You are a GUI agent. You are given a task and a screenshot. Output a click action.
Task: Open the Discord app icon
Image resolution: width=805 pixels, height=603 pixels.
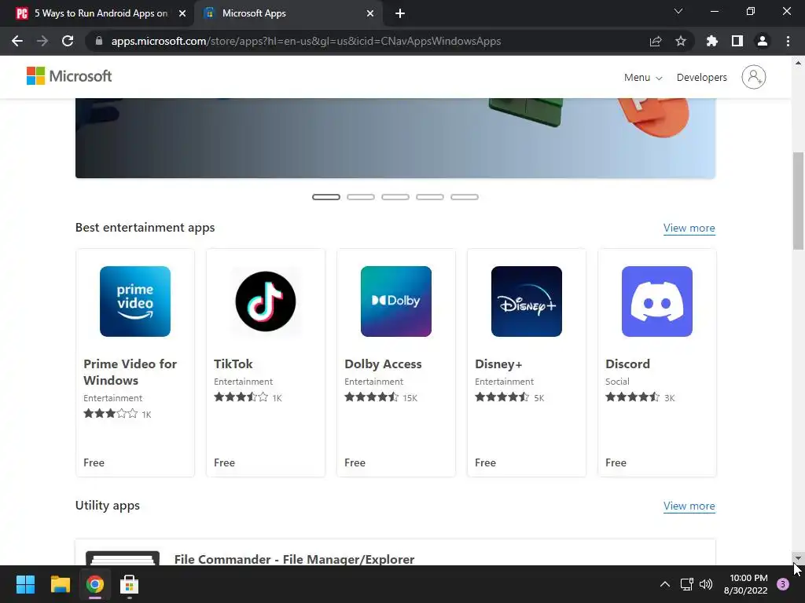coord(656,301)
